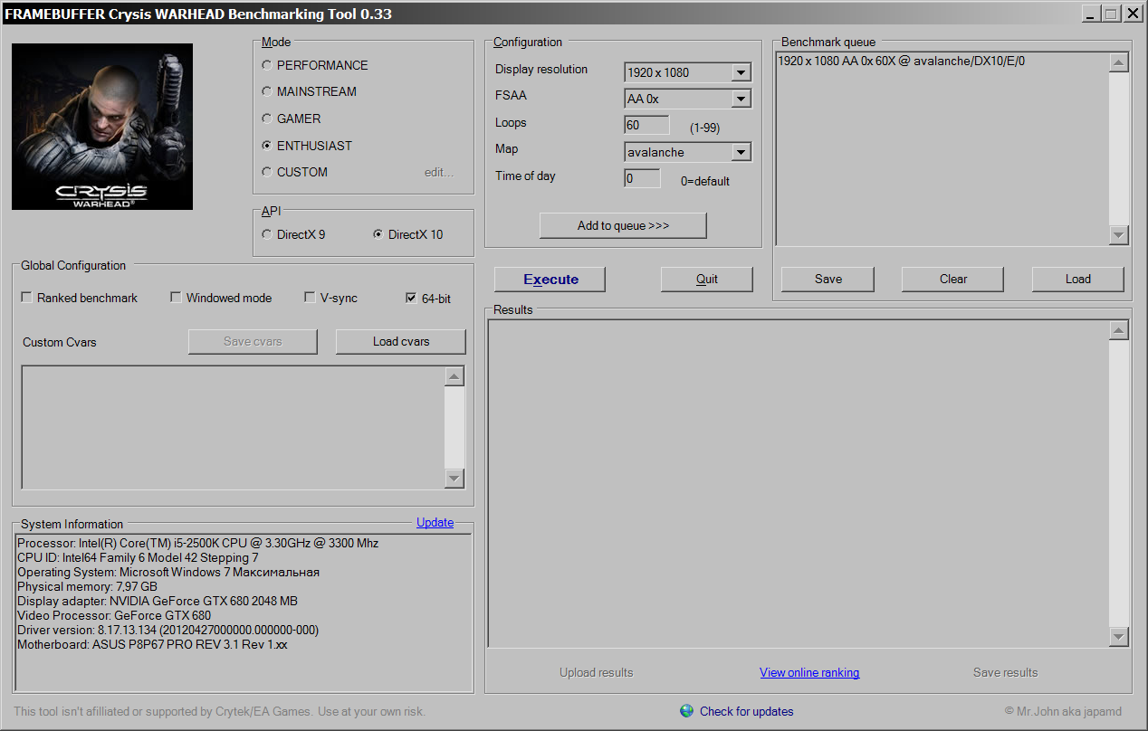Choose DirectX 9 as the API
This screenshot has height=731, width=1148.
[x=266, y=234]
